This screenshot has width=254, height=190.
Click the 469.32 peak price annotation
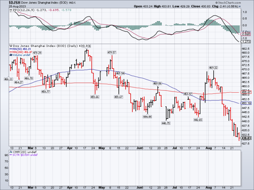click(213, 68)
